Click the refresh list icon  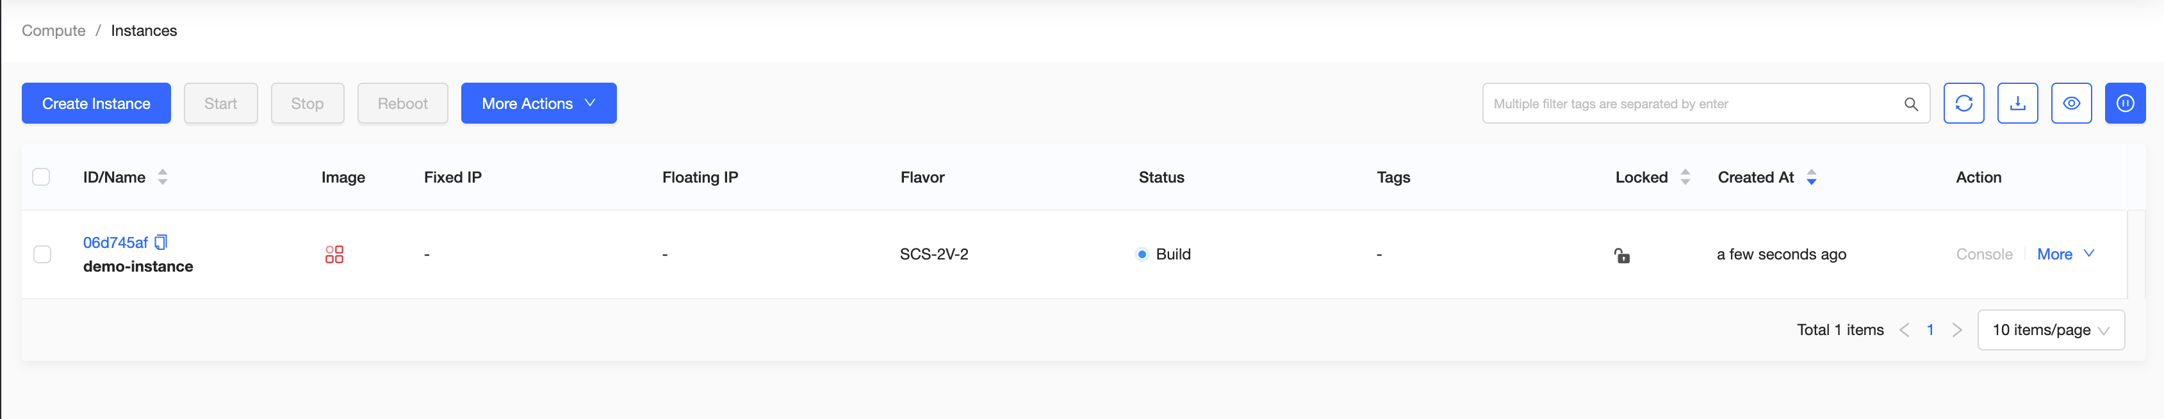pyautogui.click(x=1963, y=103)
